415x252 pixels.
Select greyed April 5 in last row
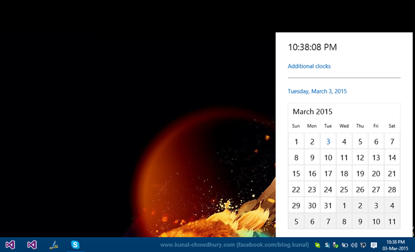[296, 222]
